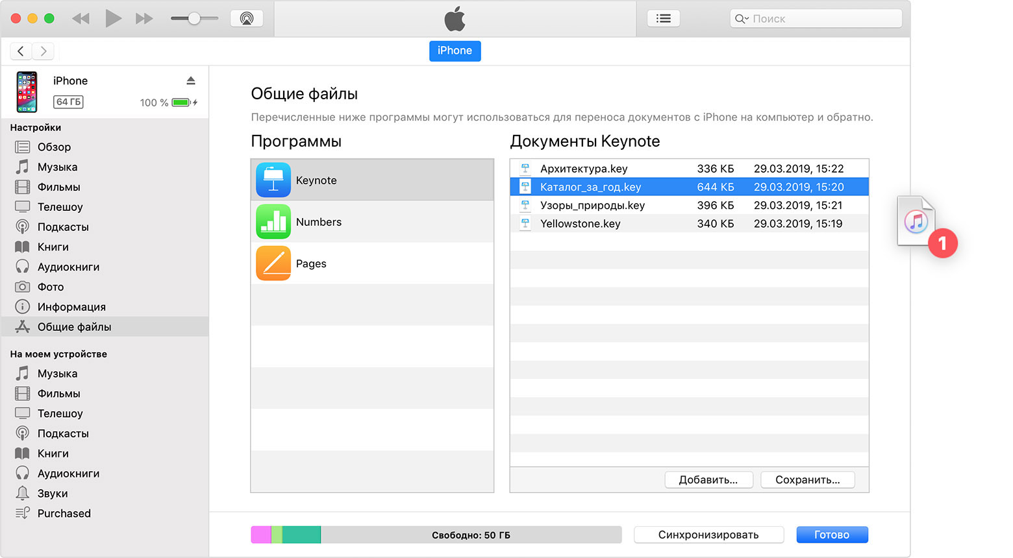Click the Готово button
The image size is (1013, 558).
click(832, 535)
